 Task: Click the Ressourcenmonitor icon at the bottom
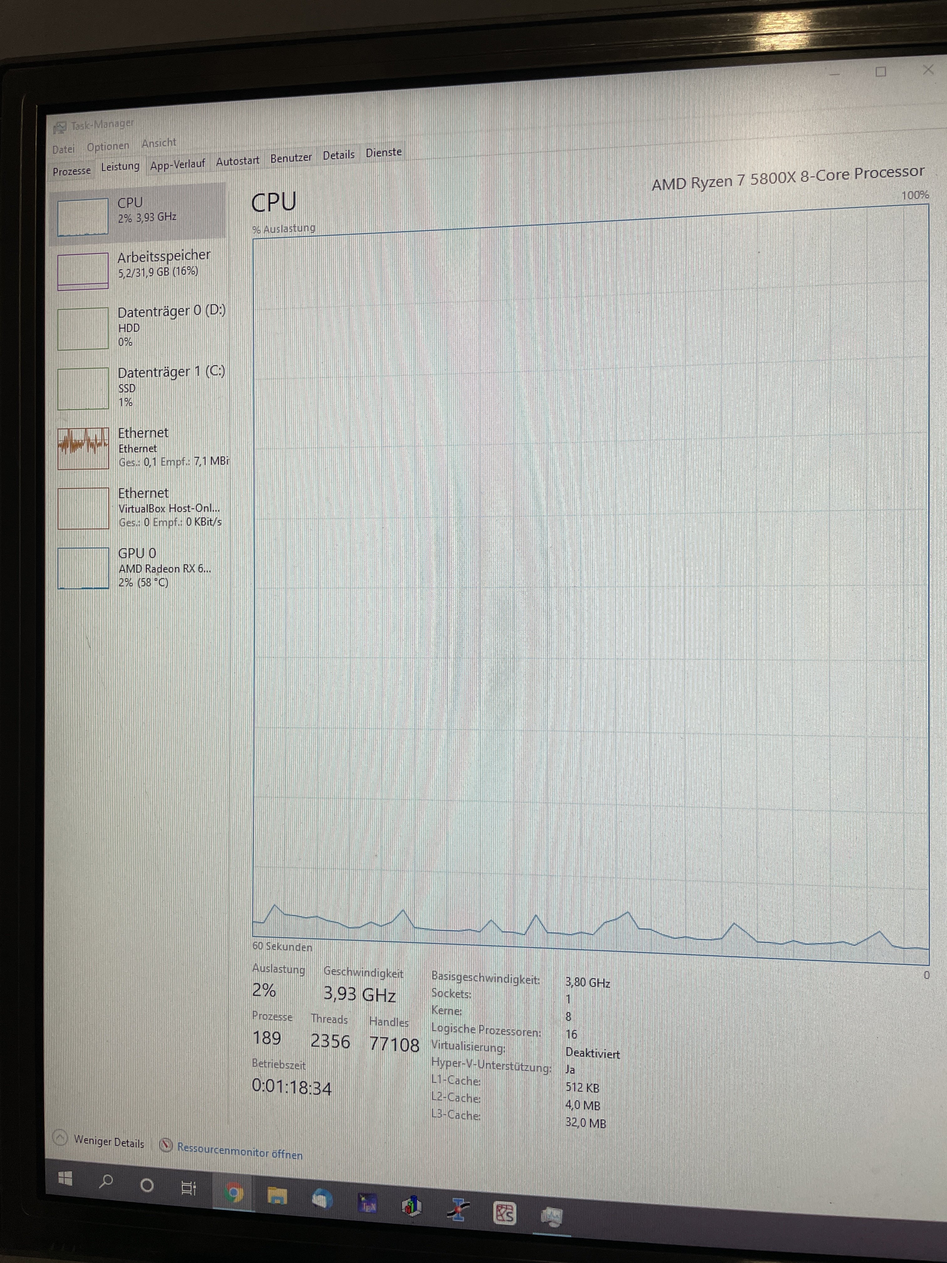[166, 1146]
